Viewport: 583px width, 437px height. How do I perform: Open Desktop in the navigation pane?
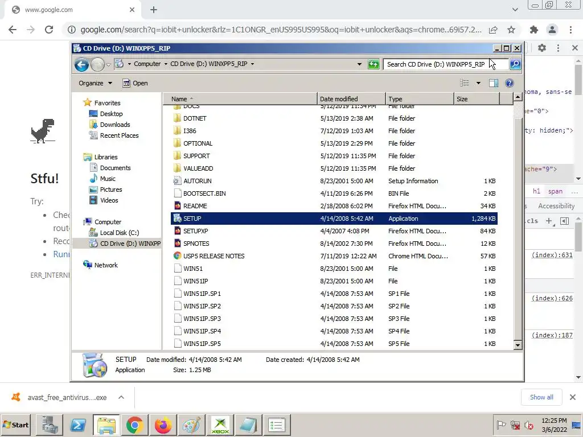click(111, 114)
